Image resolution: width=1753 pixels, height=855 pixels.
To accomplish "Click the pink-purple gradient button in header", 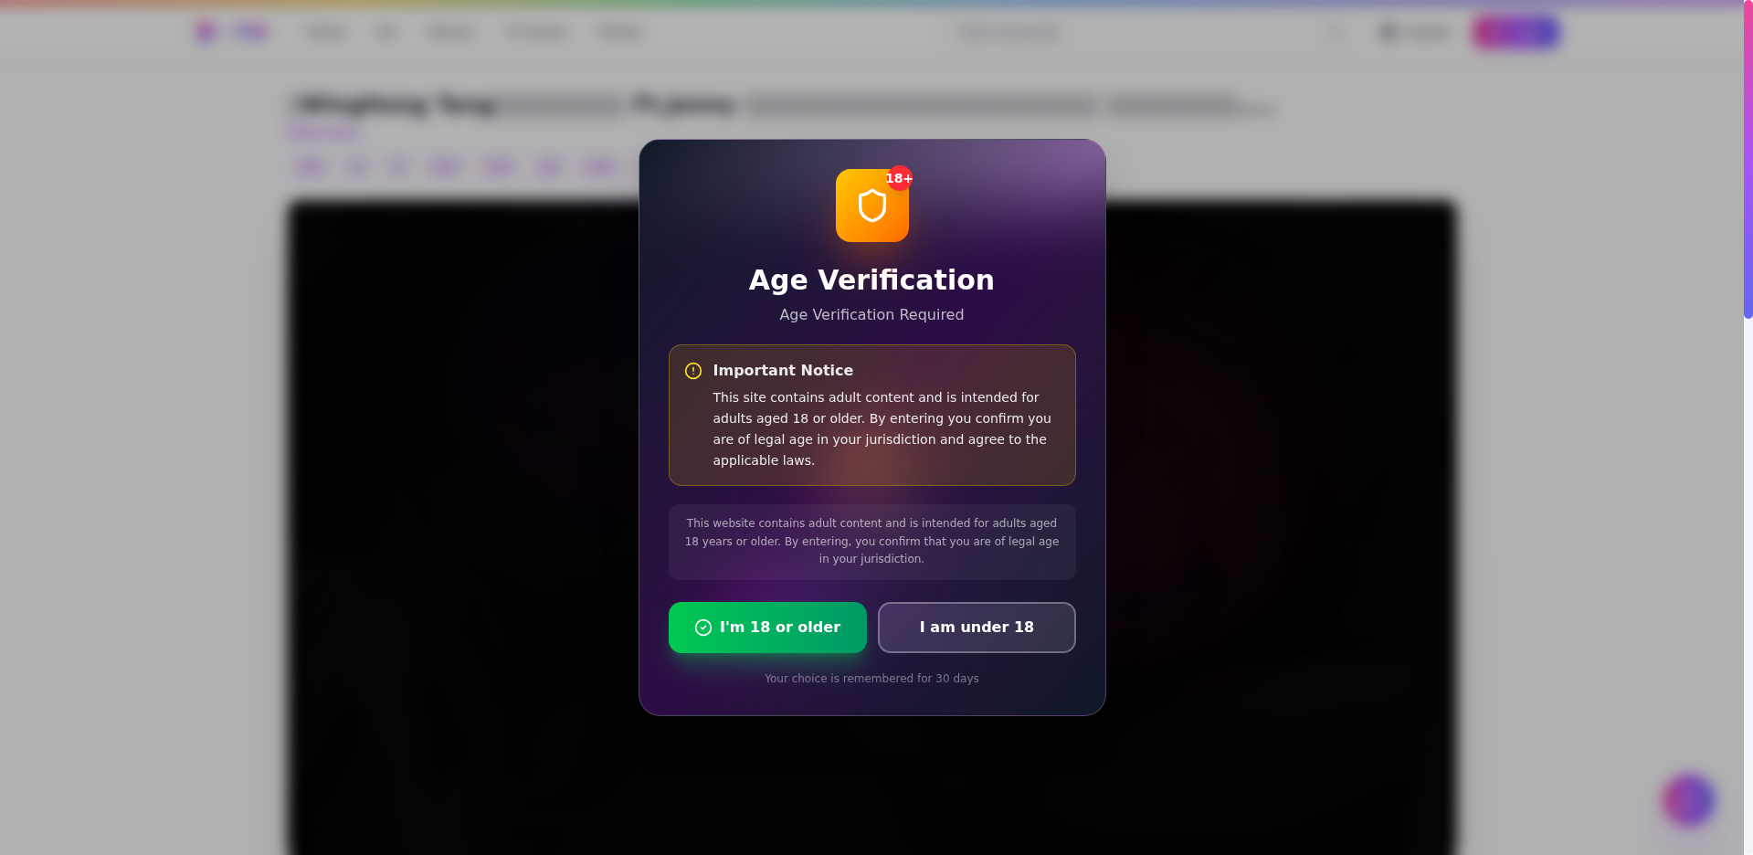I will click(1516, 32).
